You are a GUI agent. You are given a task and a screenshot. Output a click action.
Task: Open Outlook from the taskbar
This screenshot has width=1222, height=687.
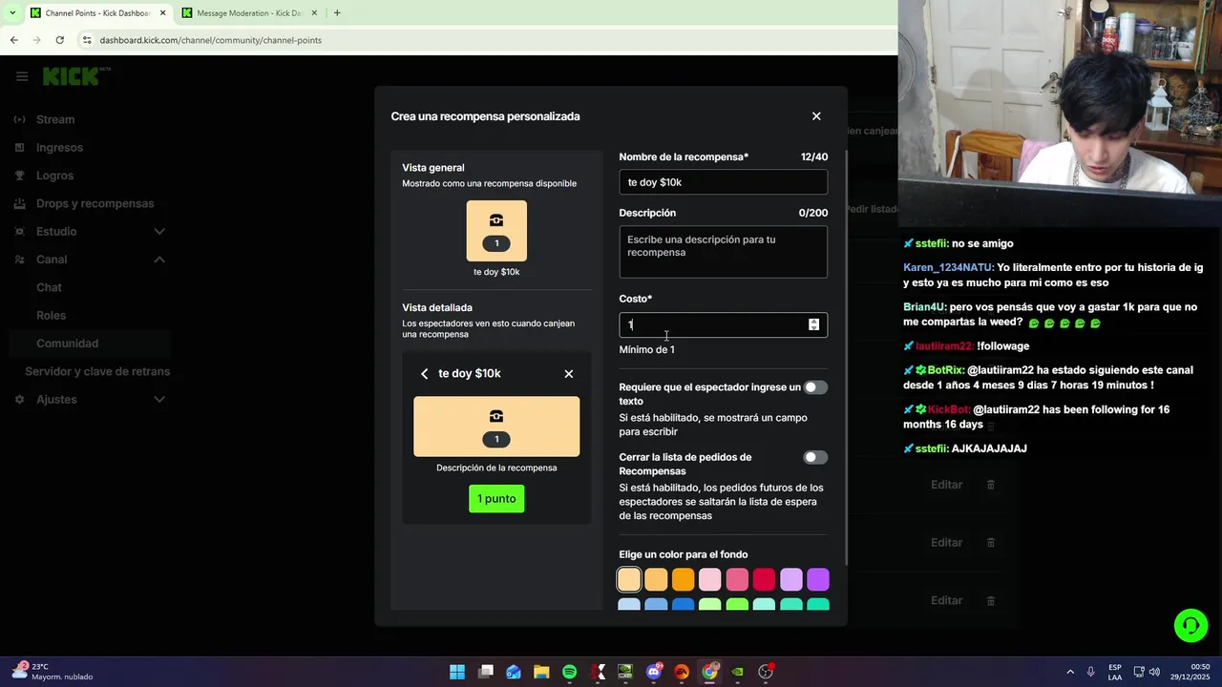tap(514, 672)
